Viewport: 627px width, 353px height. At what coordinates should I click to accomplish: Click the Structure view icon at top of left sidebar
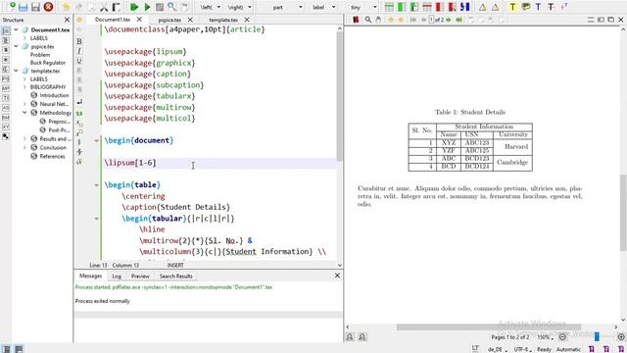pos(6,30)
